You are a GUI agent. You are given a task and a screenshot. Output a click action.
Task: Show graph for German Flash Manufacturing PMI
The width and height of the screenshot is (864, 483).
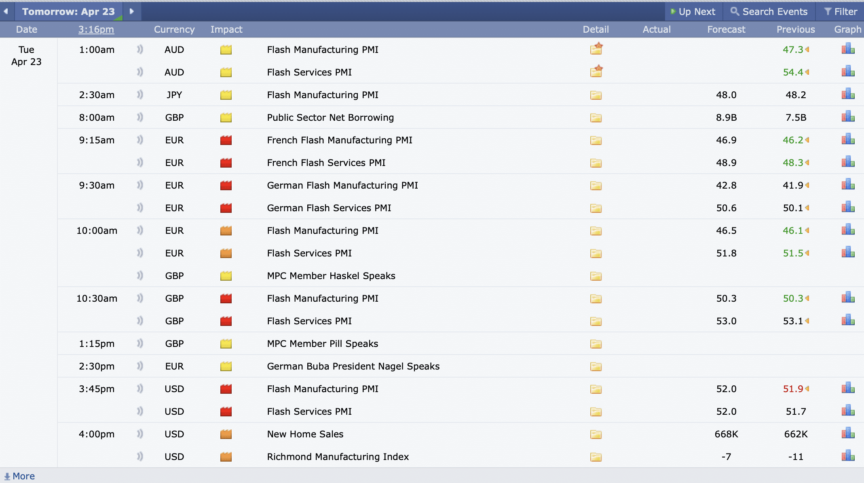pos(848,185)
